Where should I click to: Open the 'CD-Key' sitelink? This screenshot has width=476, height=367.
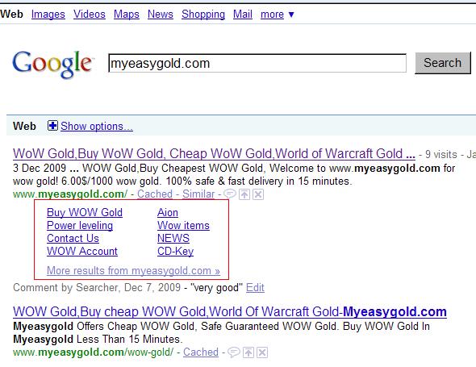[x=175, y=252]
